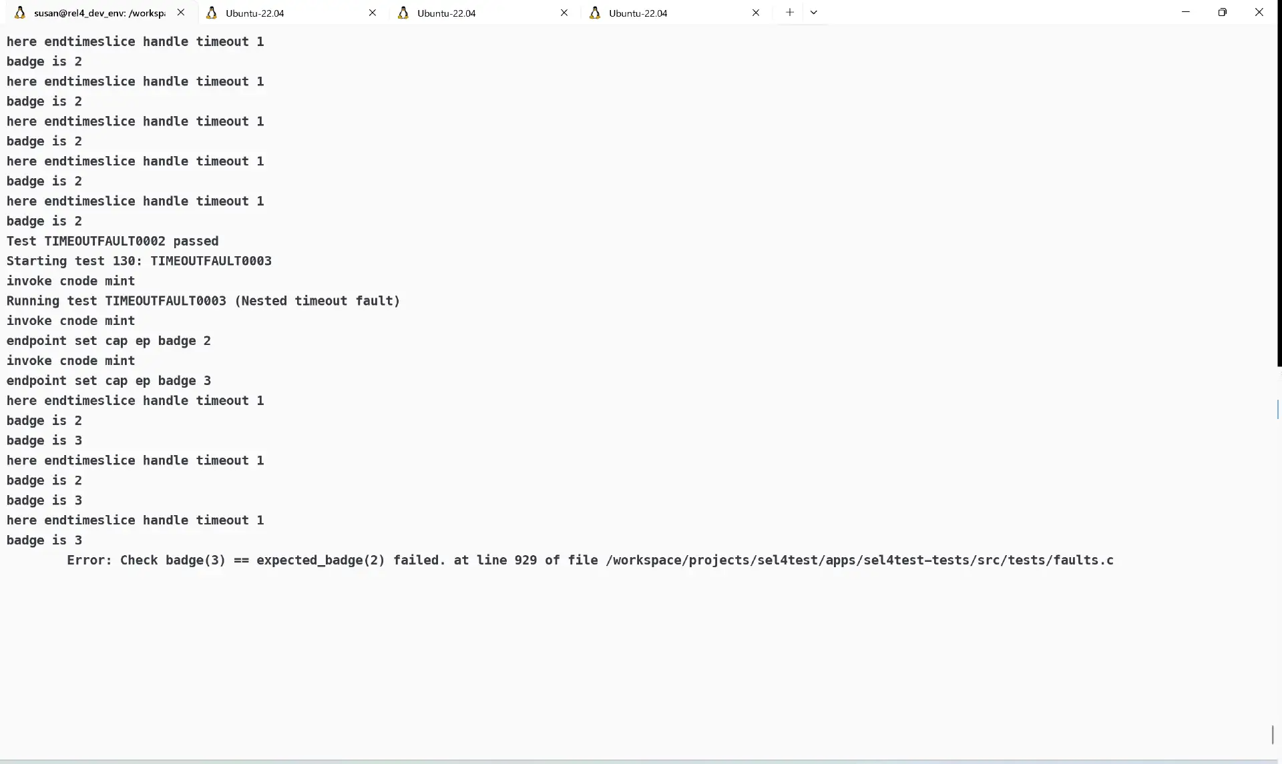1282x764 pixels.
Task: Click 'endpoint set cap ep badge 3' line
Action: tap(109, 381)
